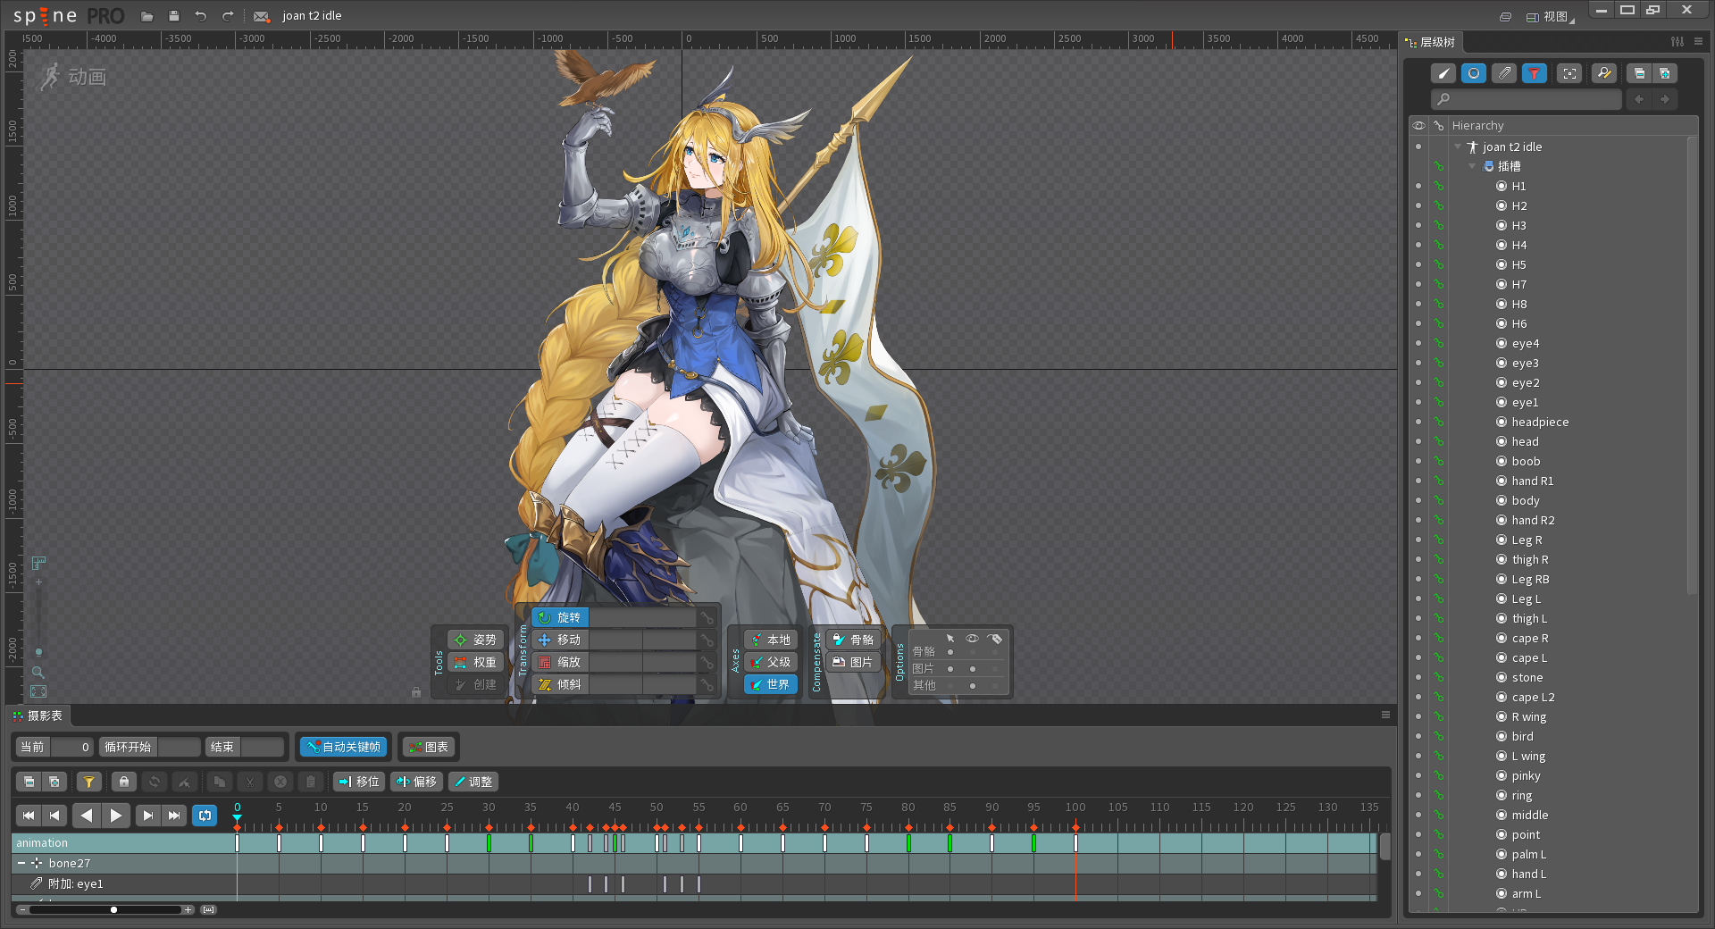Toggle 自动关键帧 auto key button
The width and height of the screenshot is (1715, 929).
tap(343, 747)
